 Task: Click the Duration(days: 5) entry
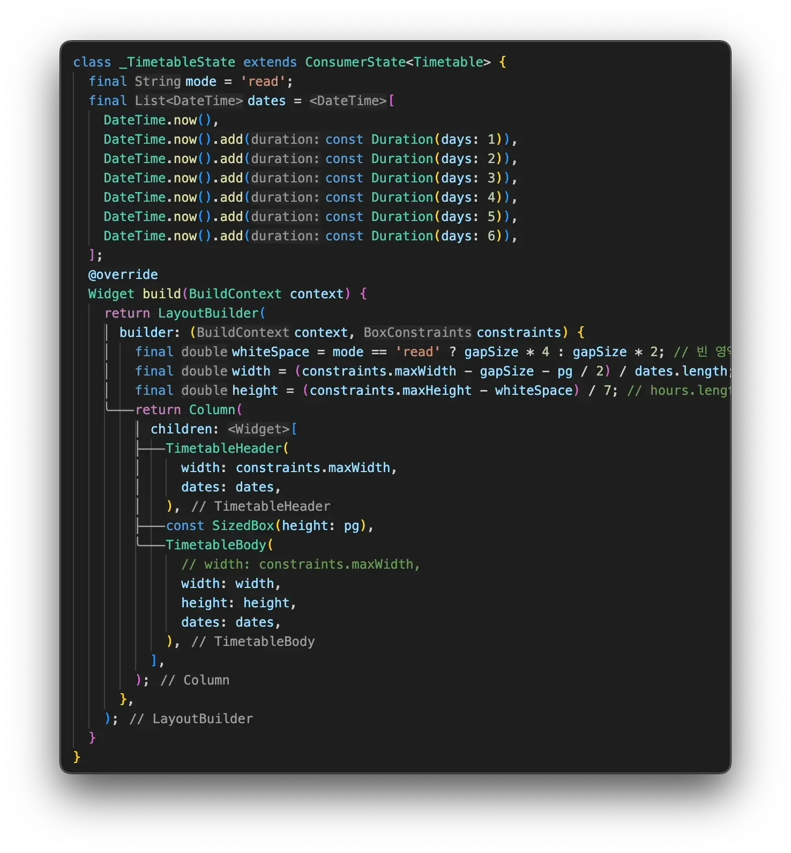[x=436, y=217]
